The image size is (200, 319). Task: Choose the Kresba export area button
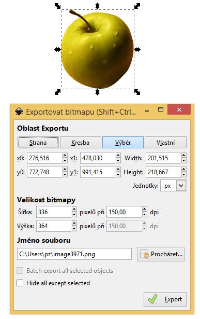click(x=81, y=143)
